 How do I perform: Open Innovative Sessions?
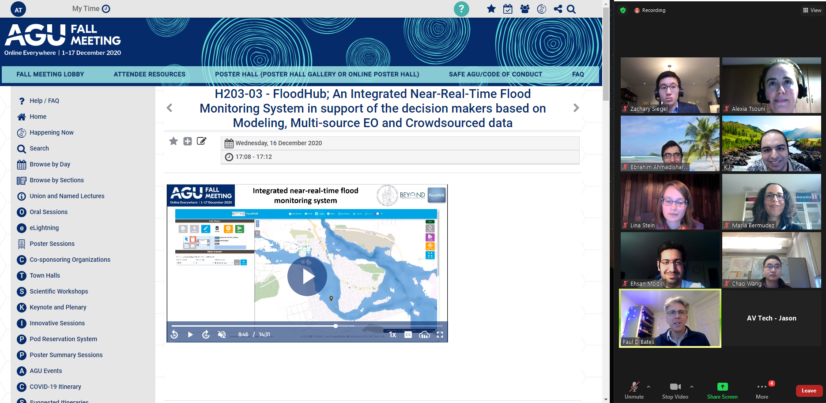pyautogui.click(x=57, y=323)
